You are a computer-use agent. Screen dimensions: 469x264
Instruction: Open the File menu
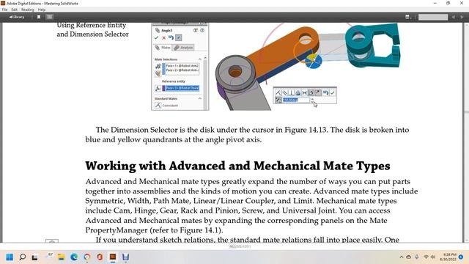pos(4,10)
